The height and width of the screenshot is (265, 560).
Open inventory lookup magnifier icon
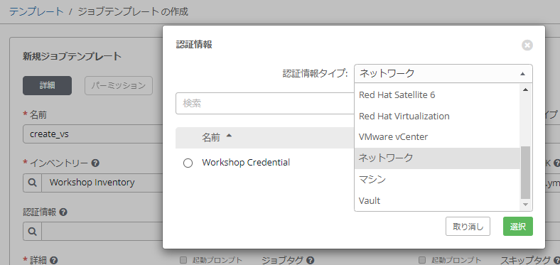pyautogui.click(x=32, y=183)
